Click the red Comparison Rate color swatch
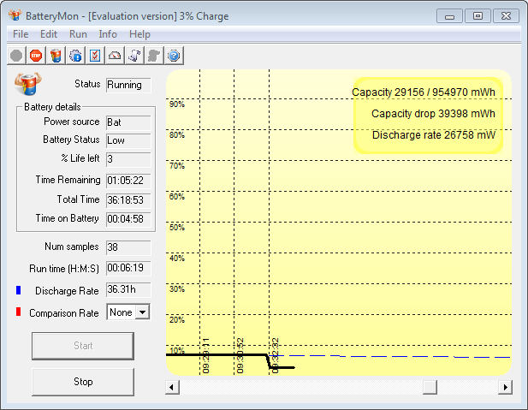The height and width of the screenshot is (410, 528). point(19,312)
